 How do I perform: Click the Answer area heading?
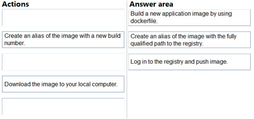point(151,4)
